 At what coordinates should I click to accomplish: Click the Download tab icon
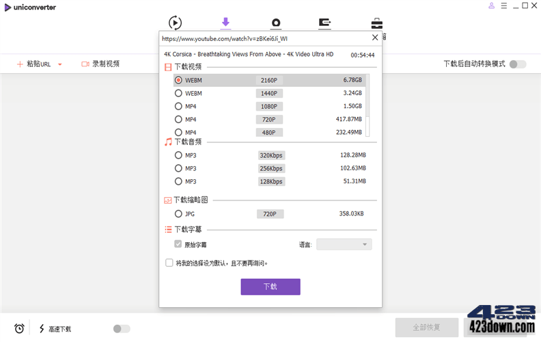tap(225, 23)
